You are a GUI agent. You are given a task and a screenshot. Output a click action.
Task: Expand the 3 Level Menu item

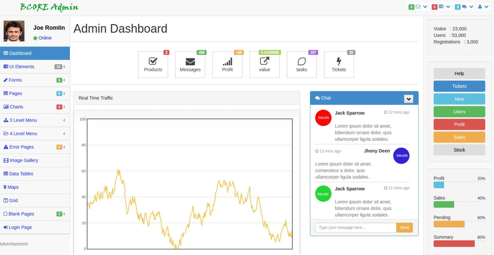pos(35,120)
